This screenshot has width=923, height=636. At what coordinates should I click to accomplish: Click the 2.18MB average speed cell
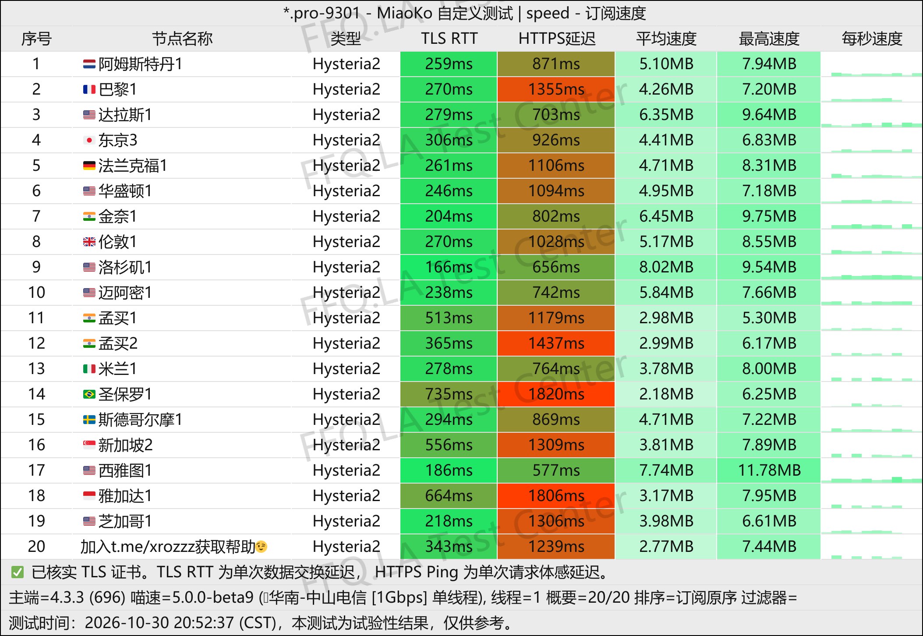pyautogui.click(x=666, y=394)
